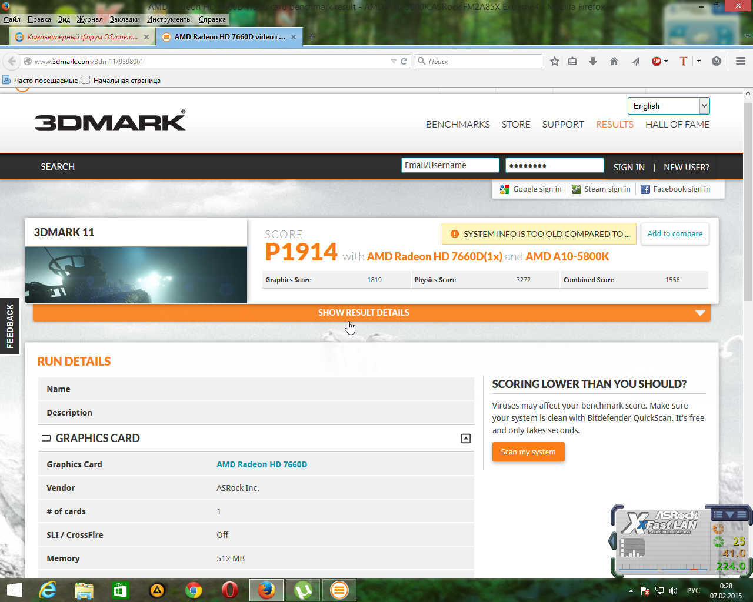Switch to Firefox on the taskbar
The width and height of the screenshot is (753, 602).
pos(266,590)
